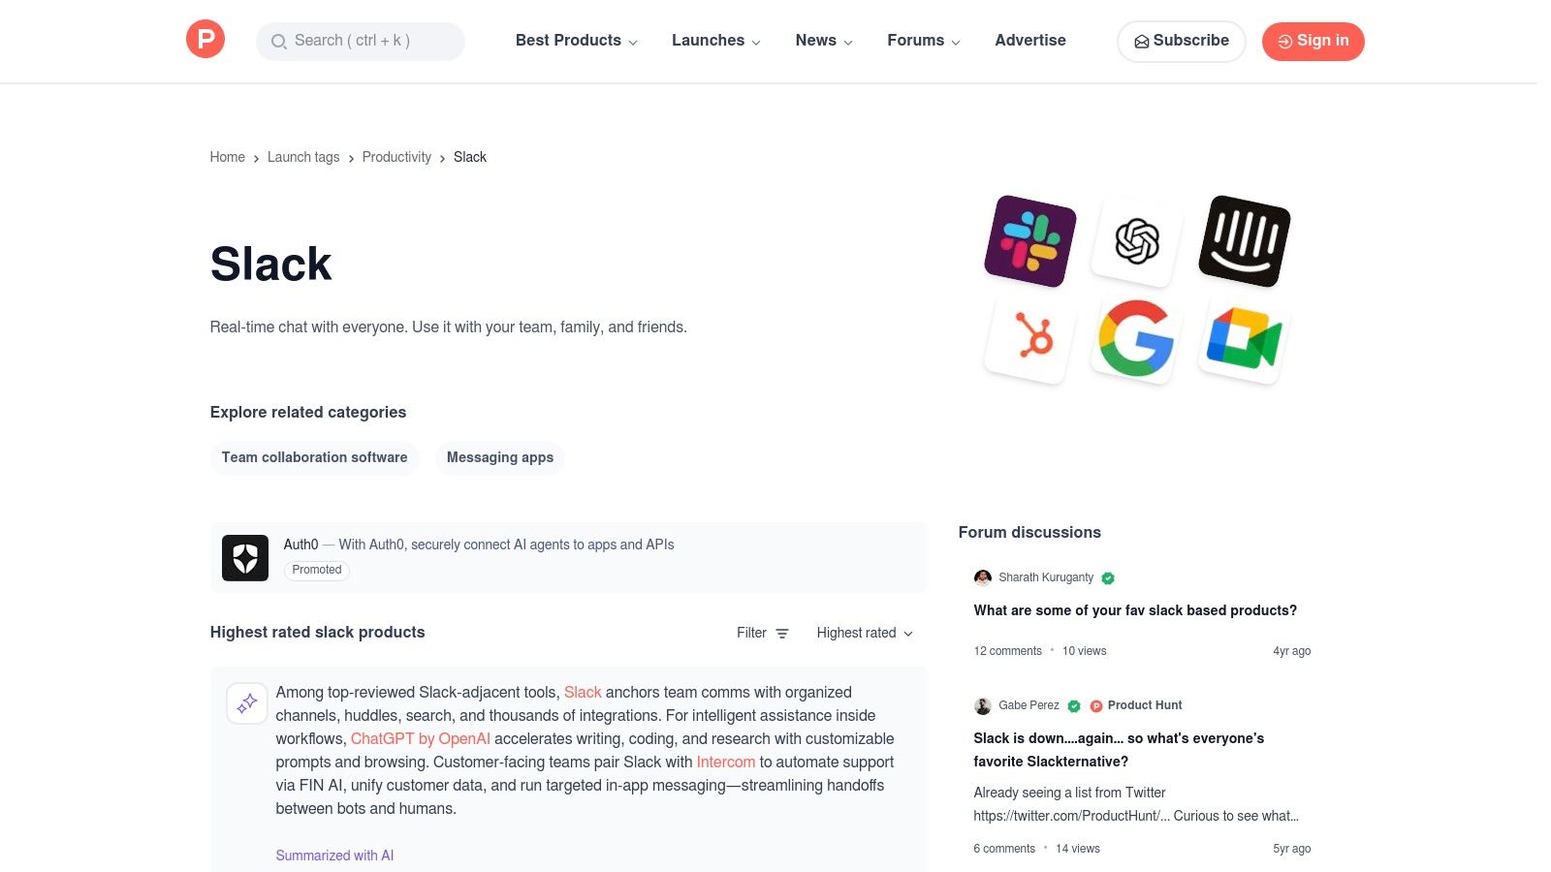Select the Messaging apps chip
The width and height of the screenshot is (1551, 872).
(499, 457)
